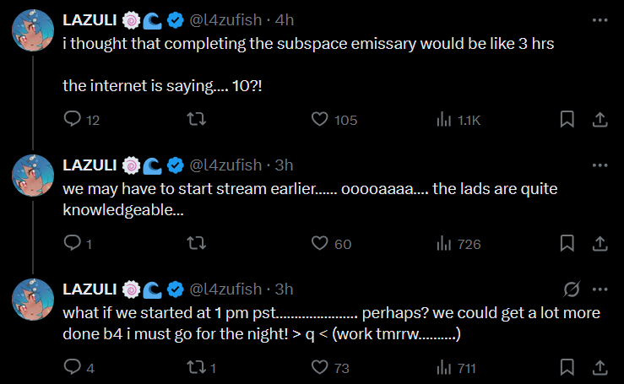Viewport: 624px width, 384px height.
Task: Retweet the subspace emissary tweet
Action: click(193, 120)
